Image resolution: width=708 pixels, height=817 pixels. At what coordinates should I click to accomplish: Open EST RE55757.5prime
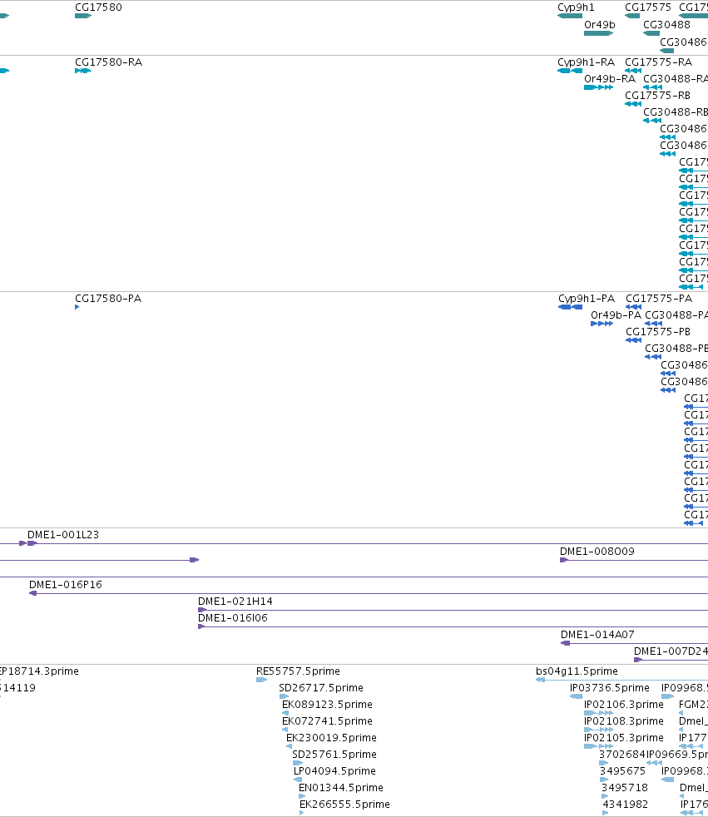point(298,671)
